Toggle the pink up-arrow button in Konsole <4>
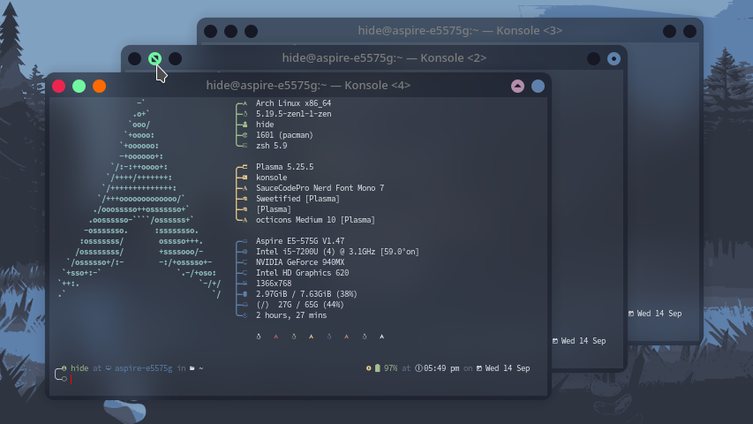The height and width of the screenshot is (424, 753). pos(517,86)
